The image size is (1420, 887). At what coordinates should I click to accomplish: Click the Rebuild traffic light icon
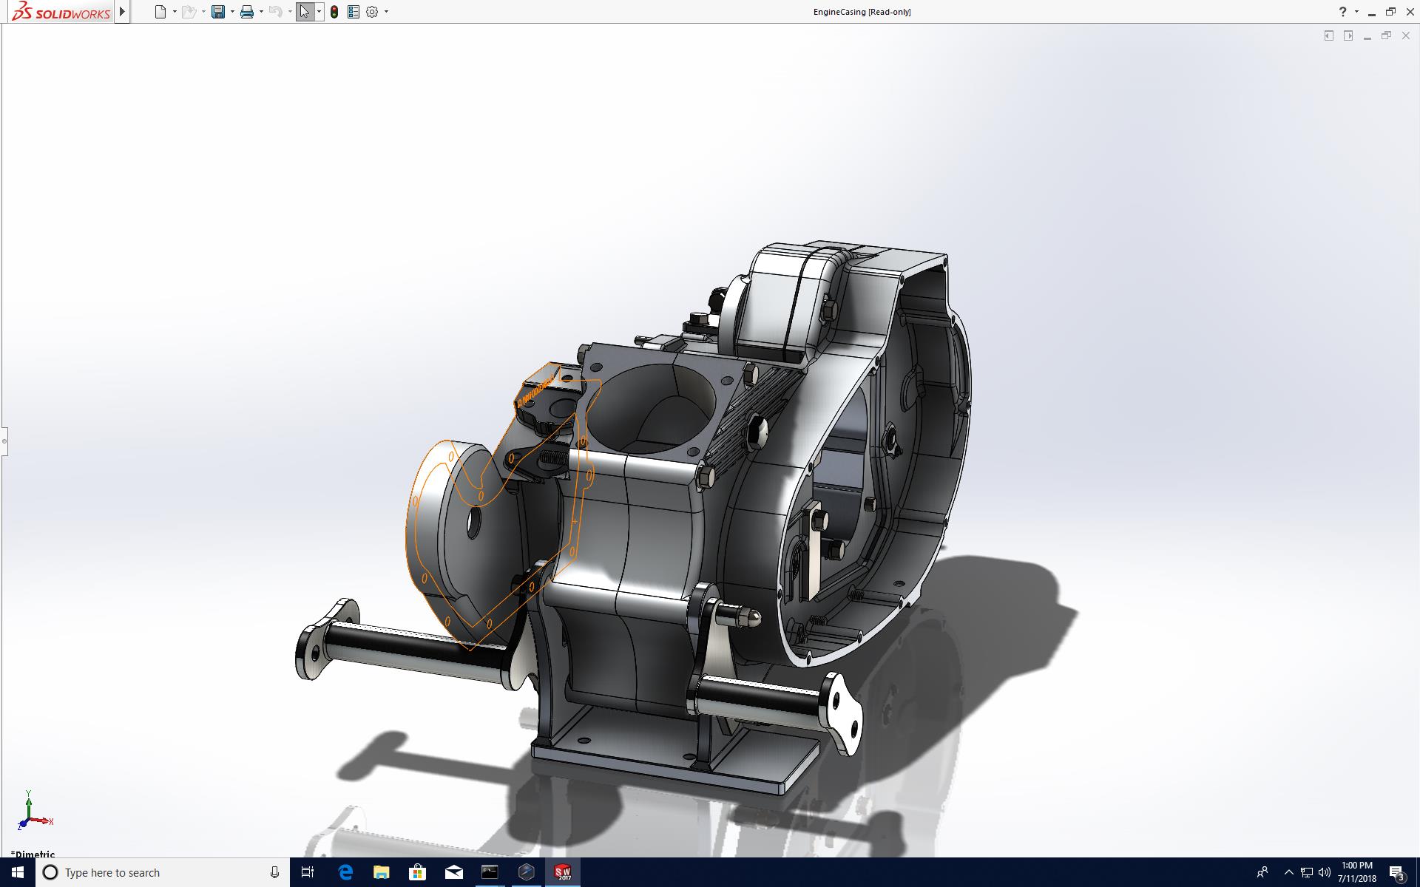334,12
